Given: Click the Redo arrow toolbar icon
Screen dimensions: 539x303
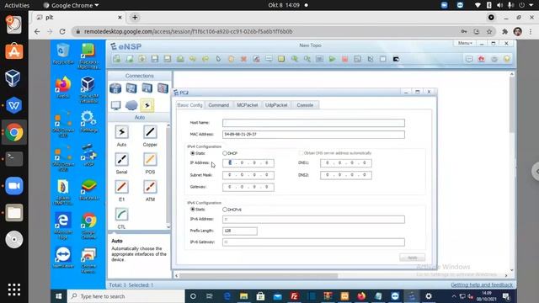Looking at the screenshot, I should (x=205, y=59).
